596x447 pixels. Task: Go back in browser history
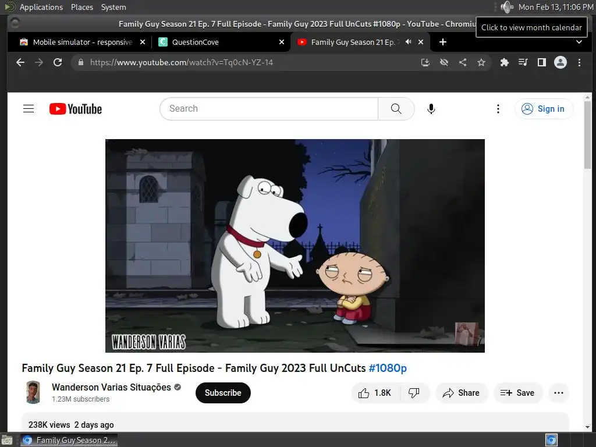click(20, 62)
